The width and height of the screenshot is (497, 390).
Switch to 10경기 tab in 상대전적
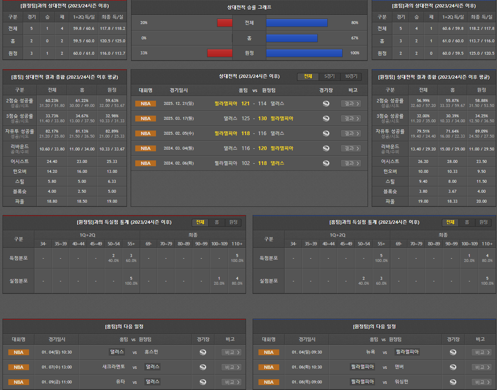[x=351, y=77]
